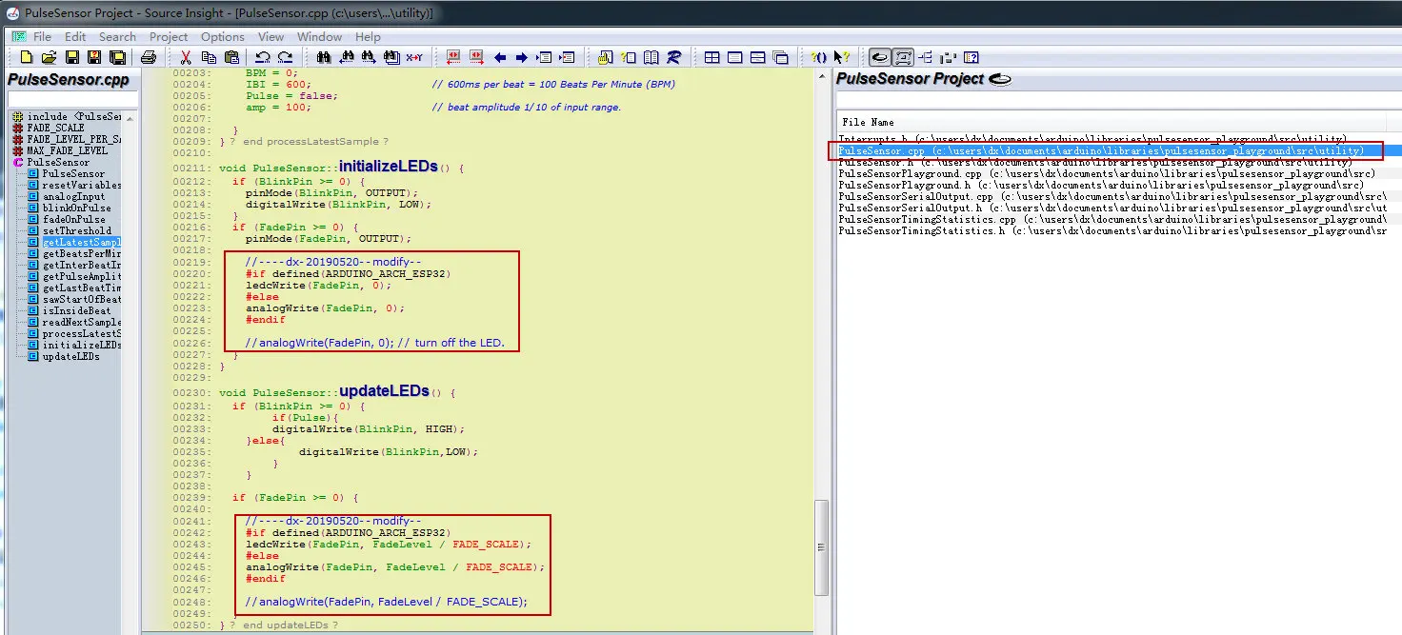Click the Cut scissors icon
The height and width of the screenshot is (635, 1402).
tap(186, 57)
